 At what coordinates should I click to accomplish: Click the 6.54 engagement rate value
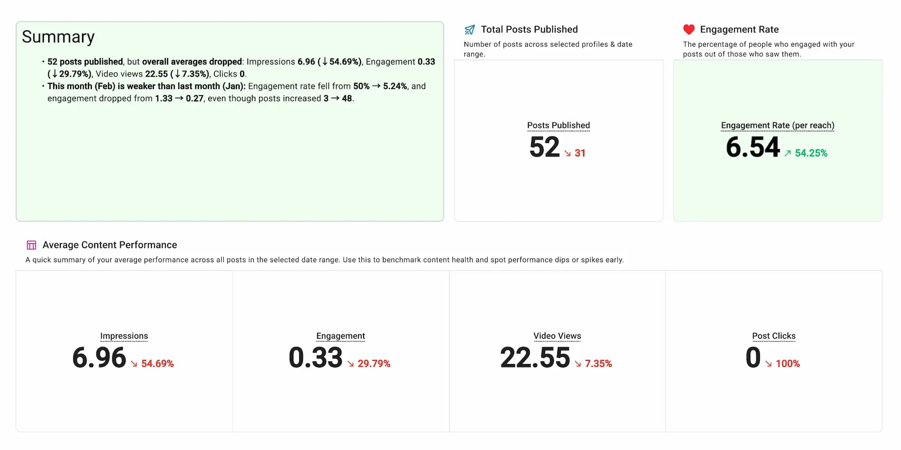coord(753,147)
